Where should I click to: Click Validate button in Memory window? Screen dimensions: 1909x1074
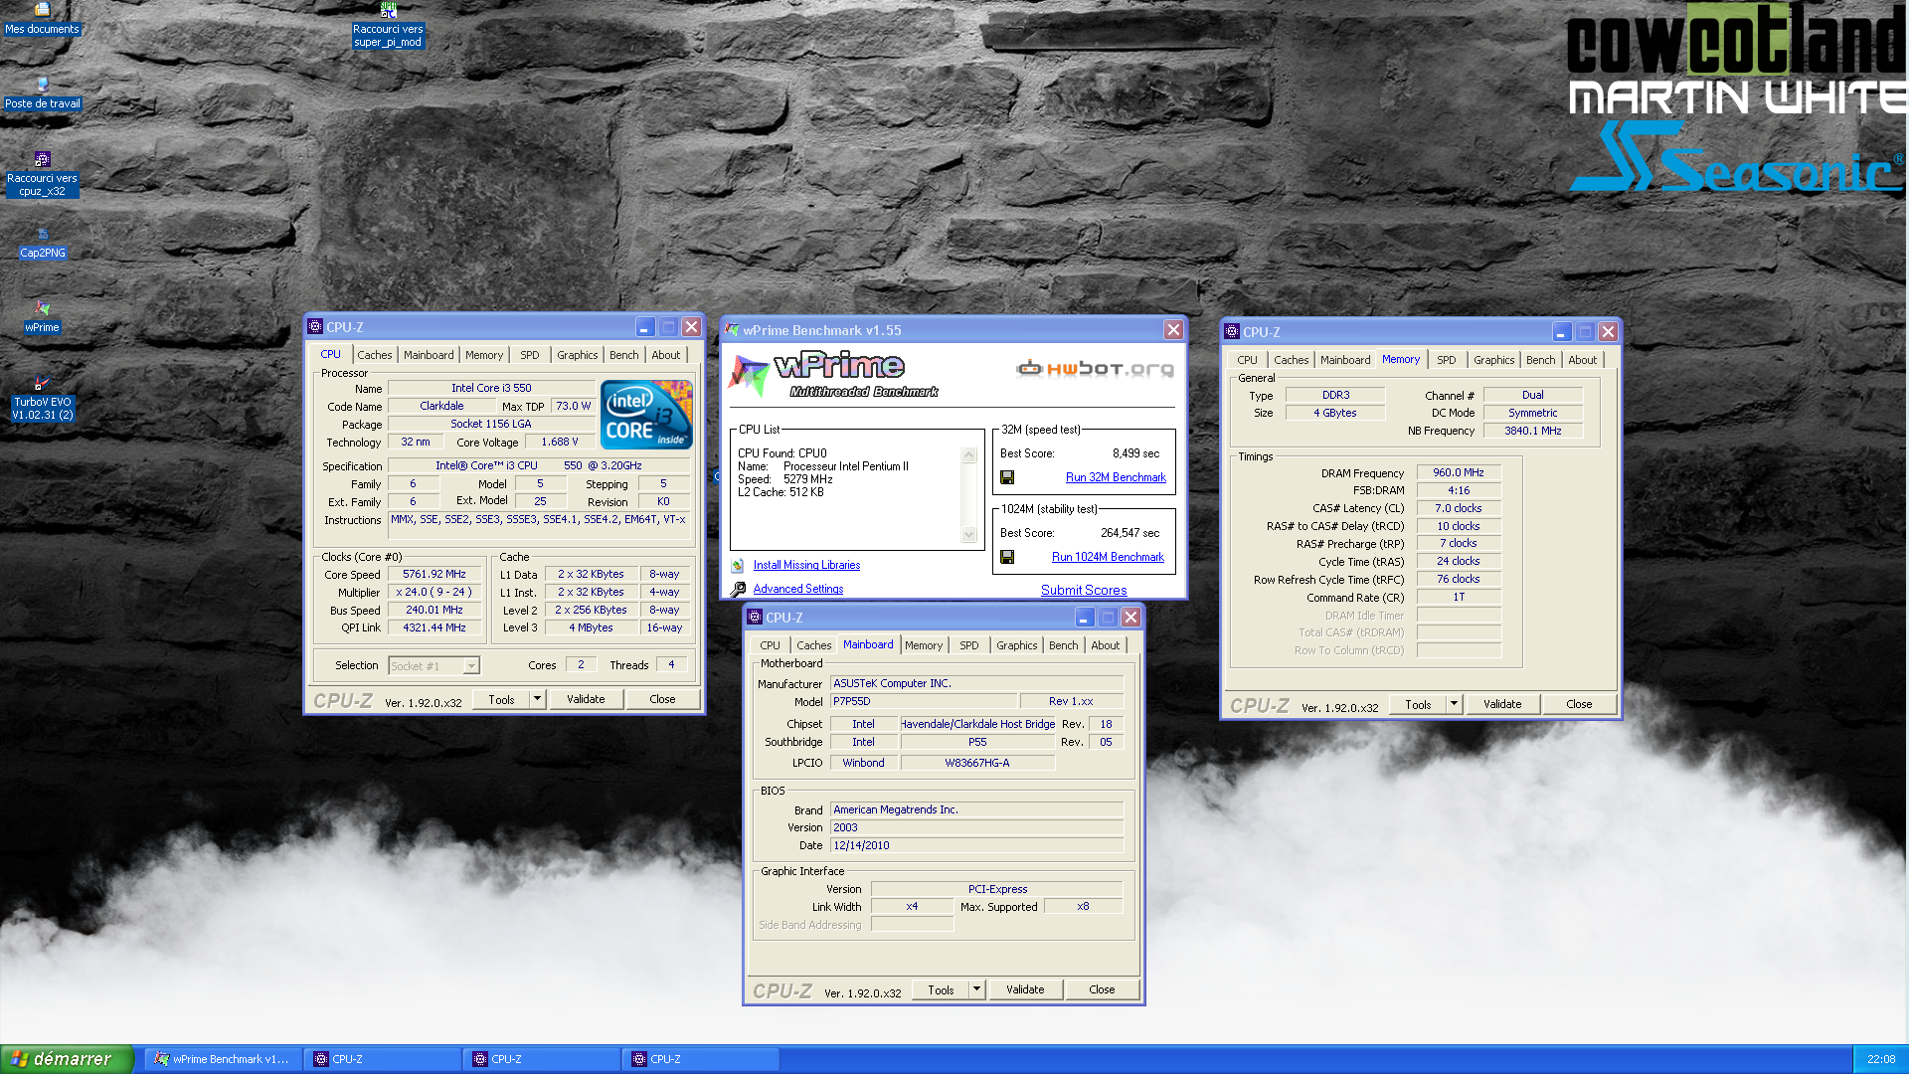point(1502,704)
